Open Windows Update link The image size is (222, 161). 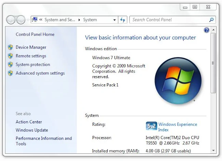(32, 130)
